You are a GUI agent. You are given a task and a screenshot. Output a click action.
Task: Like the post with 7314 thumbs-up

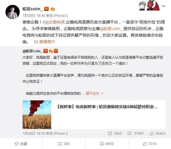[x=150, y=144]
